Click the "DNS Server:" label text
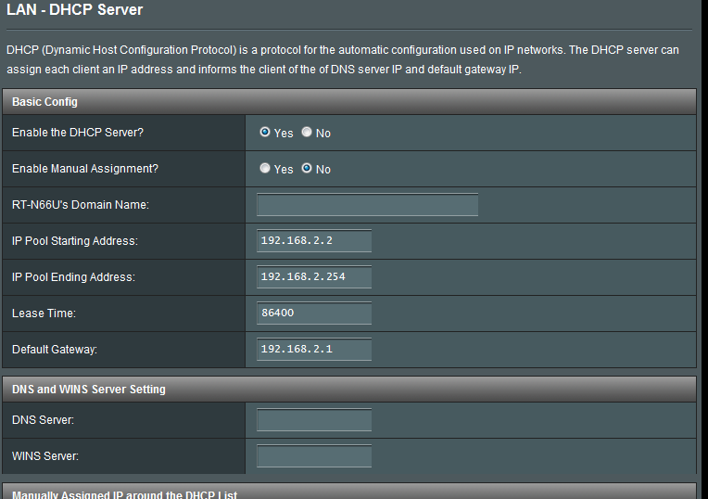 (43, 421)
